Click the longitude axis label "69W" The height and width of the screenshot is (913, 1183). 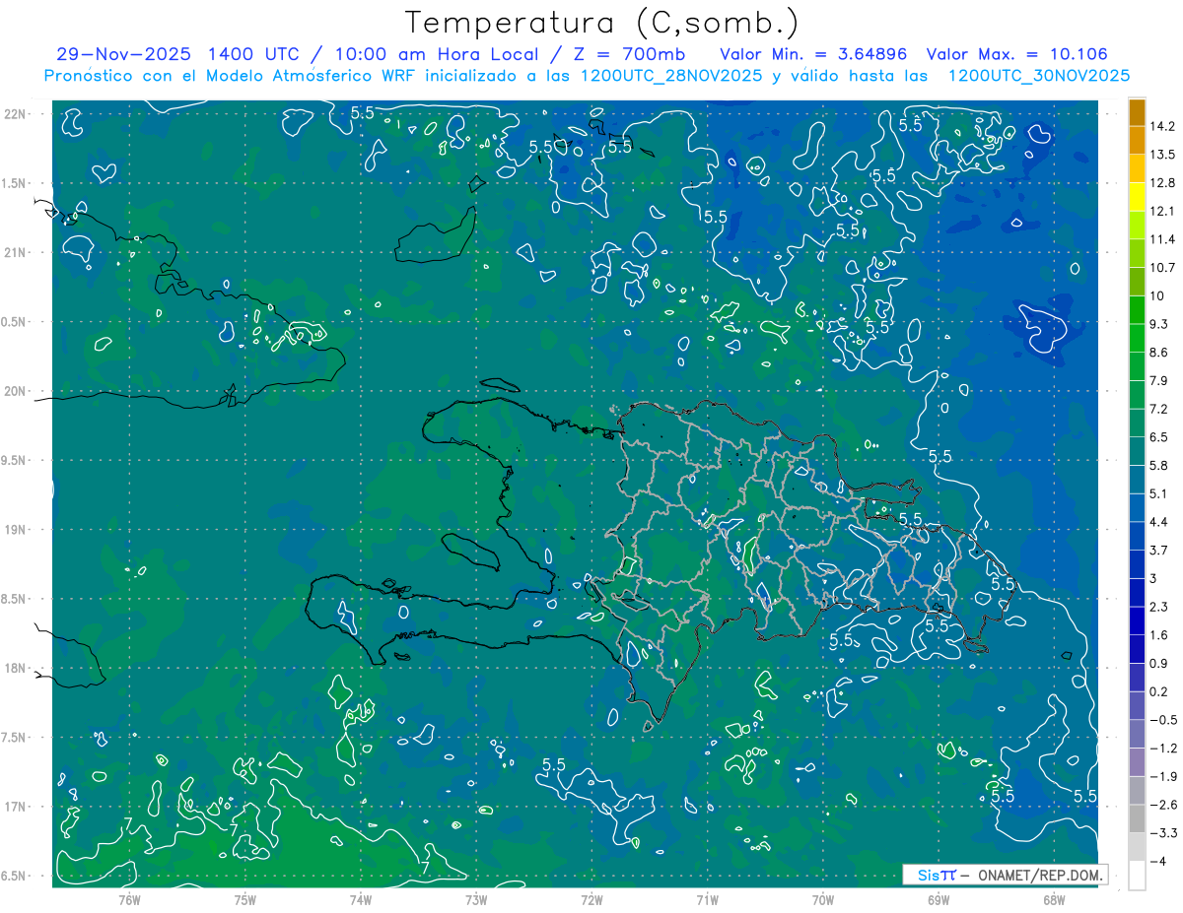(939, 899)
